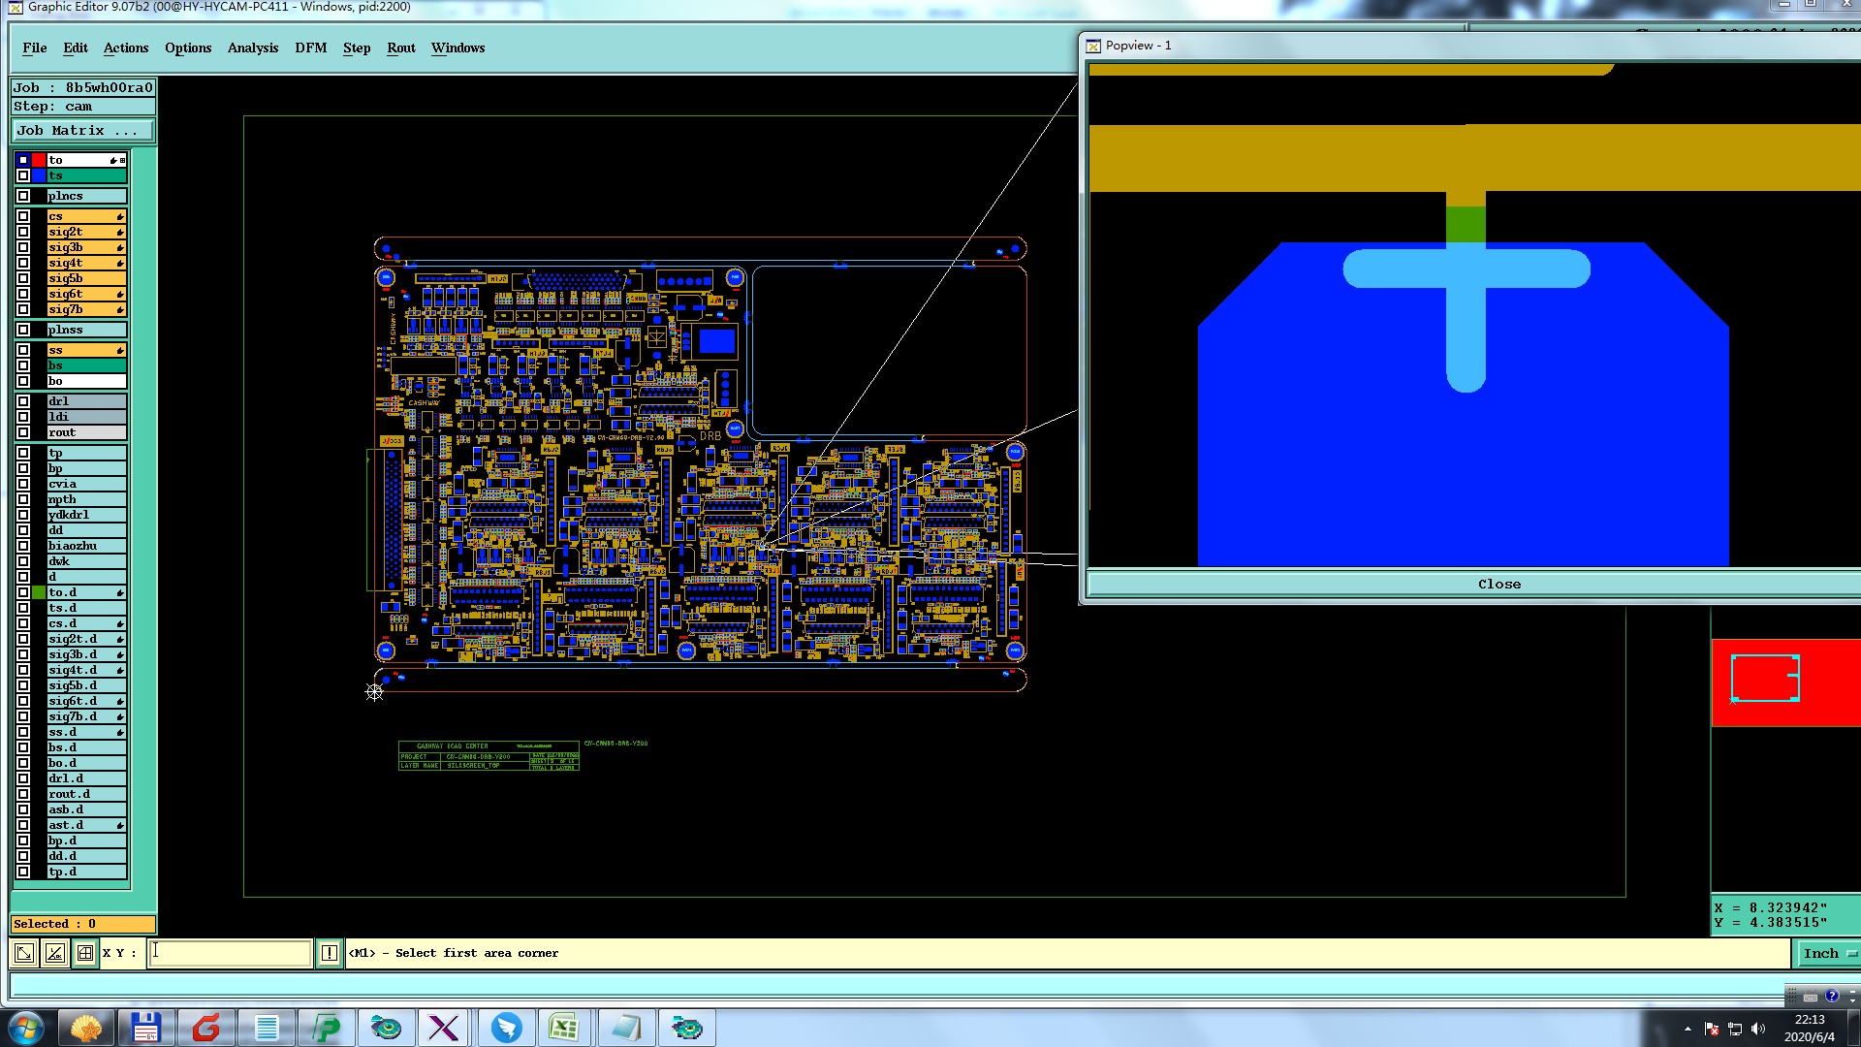Close the Popview window
Image resolution: width=1861 pixels, height=1047 pixels.
click(1498, 584)
